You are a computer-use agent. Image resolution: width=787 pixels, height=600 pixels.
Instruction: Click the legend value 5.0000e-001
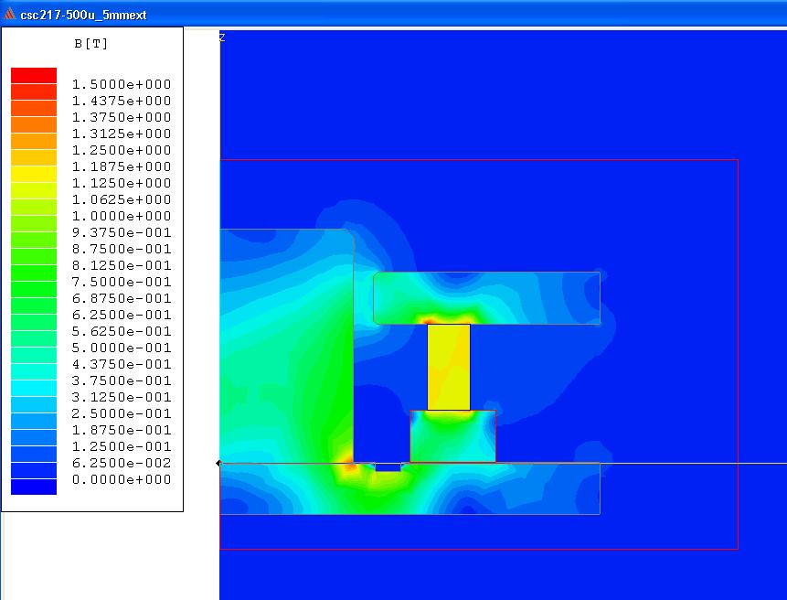pos(122,348)
